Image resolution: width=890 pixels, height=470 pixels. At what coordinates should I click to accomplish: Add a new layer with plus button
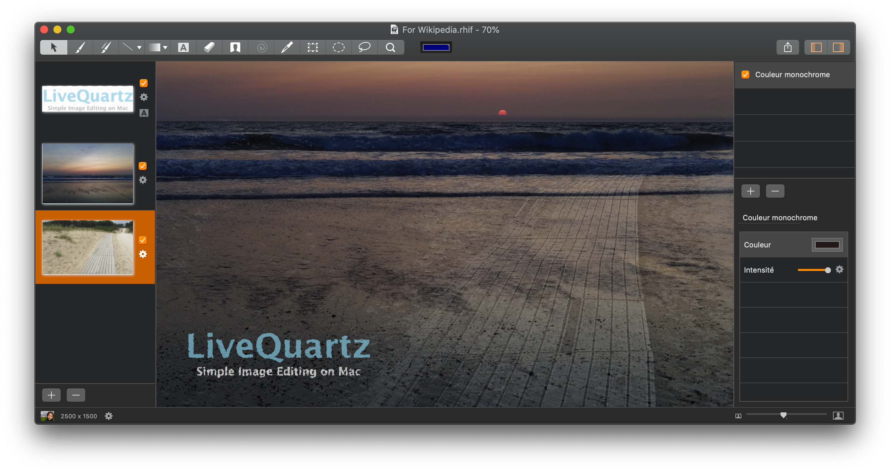[x=51, y=395]
